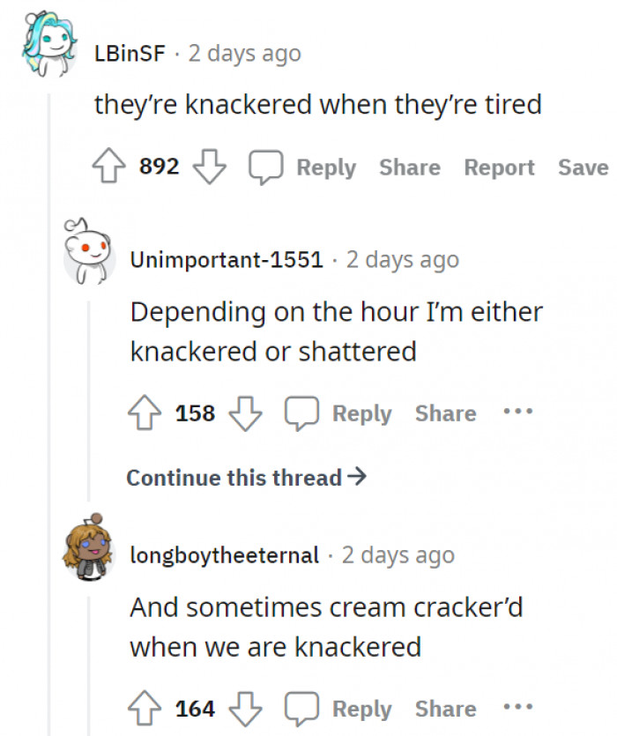Click the speech bubble icon under longboytheeternal's comment
The height and width of the screenshot is (736, 617).
pyautogui.click(x=303, y=708)
